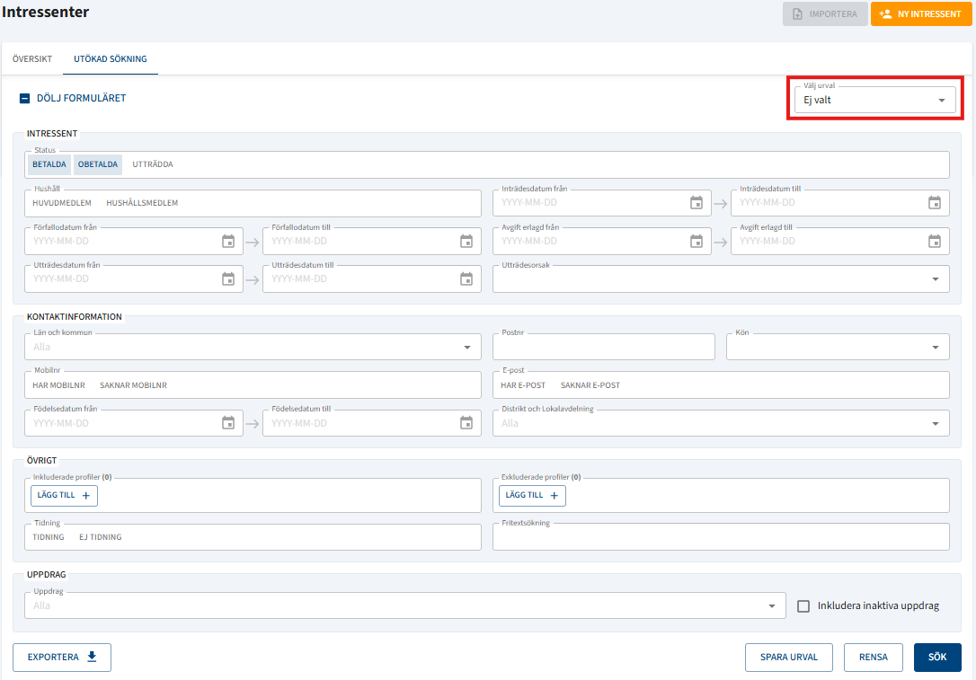
Task: Collapse the form via Dölj formuläret
Action: 73,98
